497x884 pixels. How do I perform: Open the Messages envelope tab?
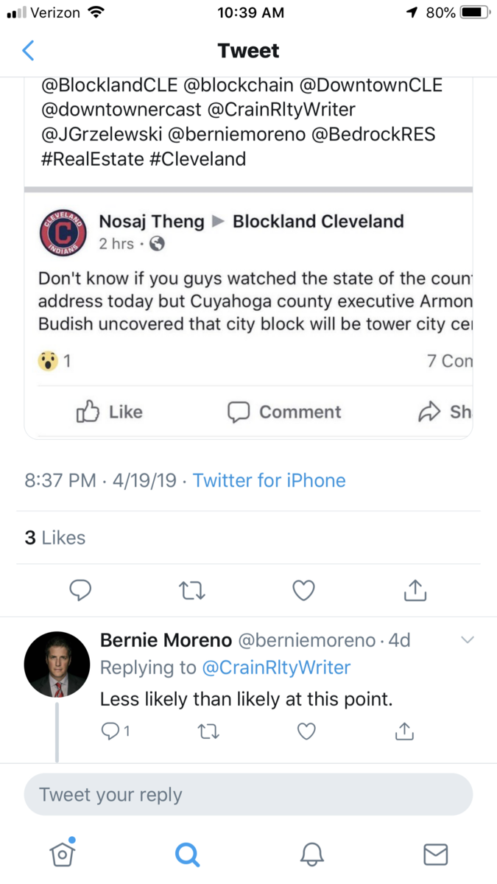click(436, 854)
